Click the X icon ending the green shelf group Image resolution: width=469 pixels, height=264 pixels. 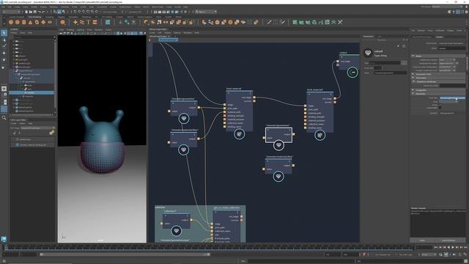340,22
